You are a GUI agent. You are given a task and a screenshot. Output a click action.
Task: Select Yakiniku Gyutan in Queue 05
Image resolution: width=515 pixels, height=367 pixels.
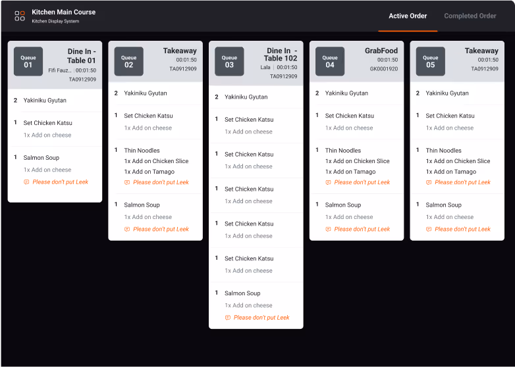coord(447,93)
